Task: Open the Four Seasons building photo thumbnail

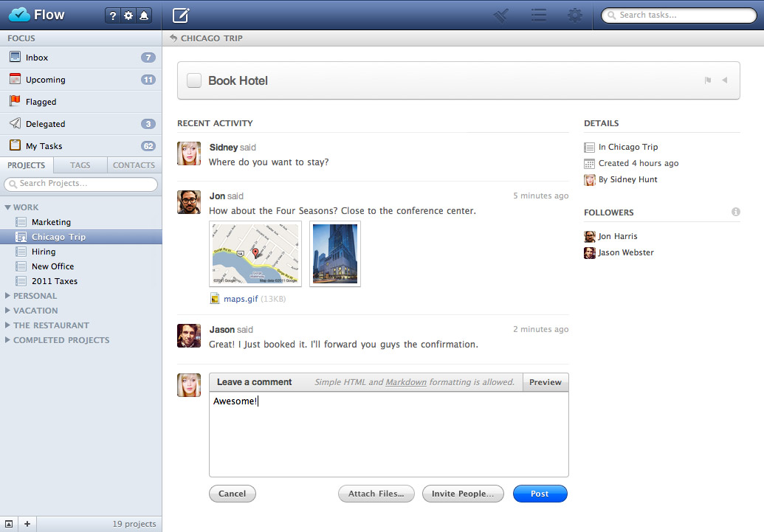Action: click(335, 254)
